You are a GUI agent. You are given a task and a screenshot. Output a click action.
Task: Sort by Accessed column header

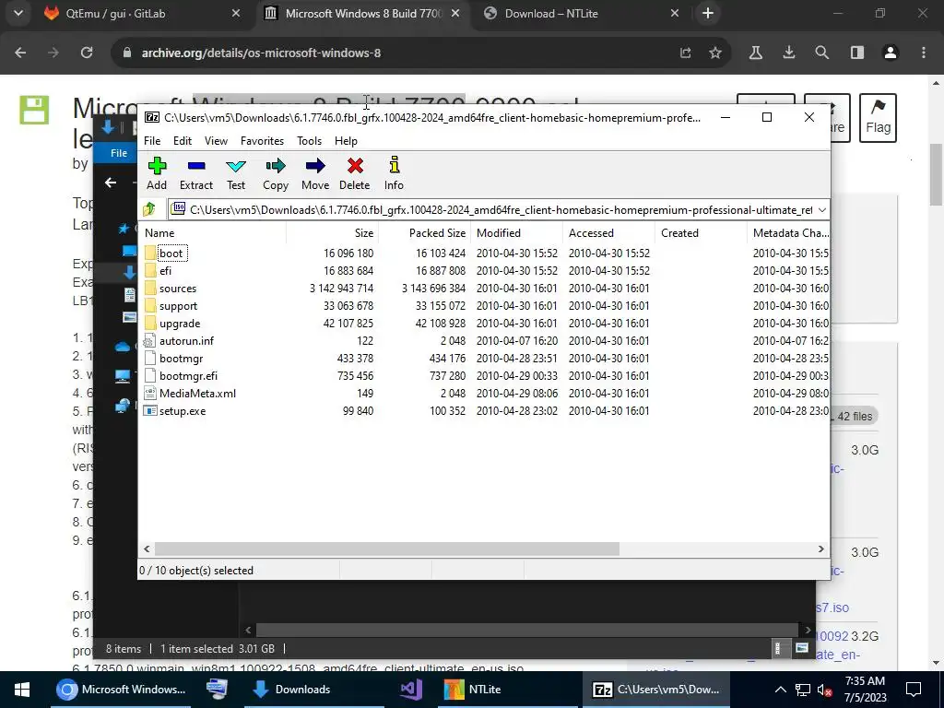pos(608,233)
